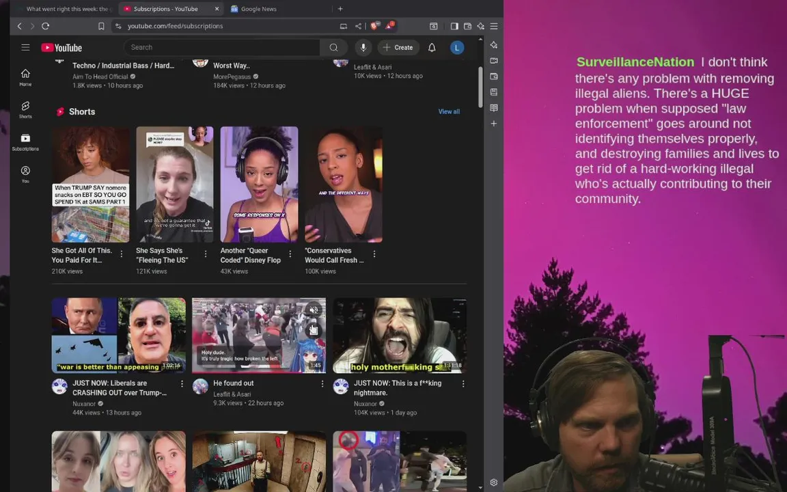787x492 pixels.
Task: Open the channel avatar beside 'He found out'
Action: 200,386
